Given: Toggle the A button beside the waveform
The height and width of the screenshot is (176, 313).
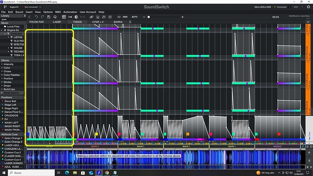Looking at the screenshot, I should pyautogui.click(x=309, y=152).
